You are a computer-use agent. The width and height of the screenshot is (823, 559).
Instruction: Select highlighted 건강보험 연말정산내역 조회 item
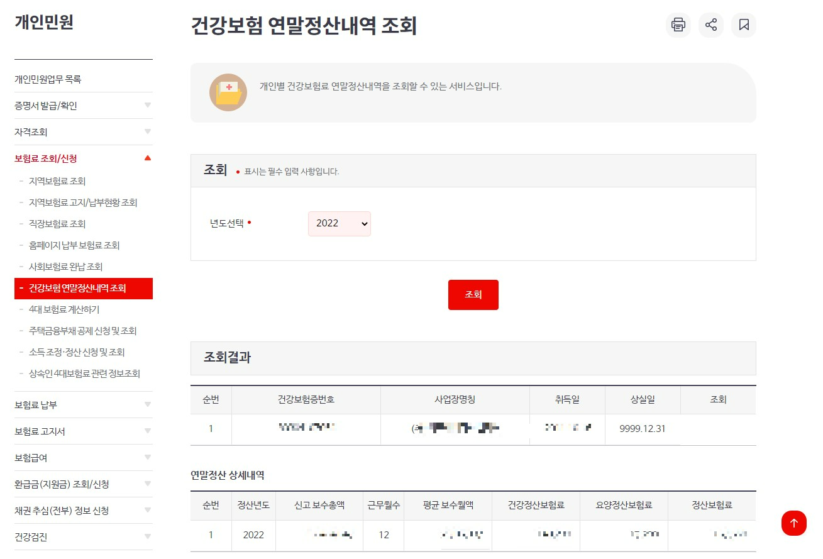click(x=84, y=289)
